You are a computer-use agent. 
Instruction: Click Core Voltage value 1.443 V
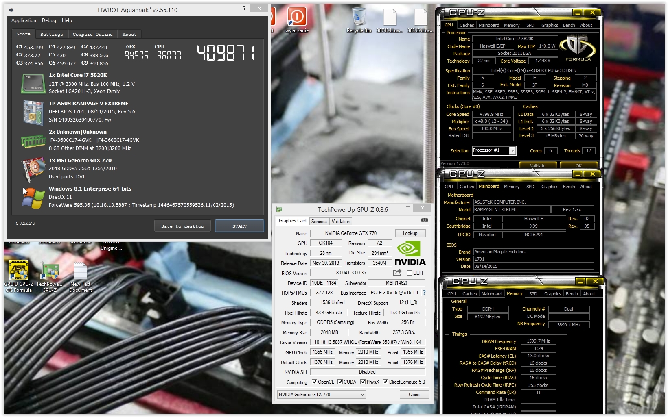click(542, 61)
